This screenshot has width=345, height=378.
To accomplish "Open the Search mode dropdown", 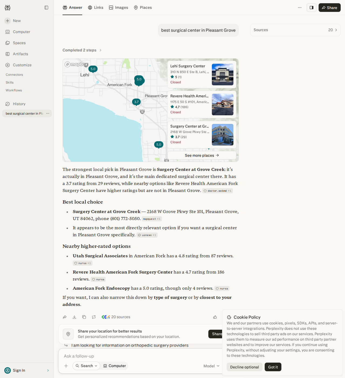I will [86, 366].
